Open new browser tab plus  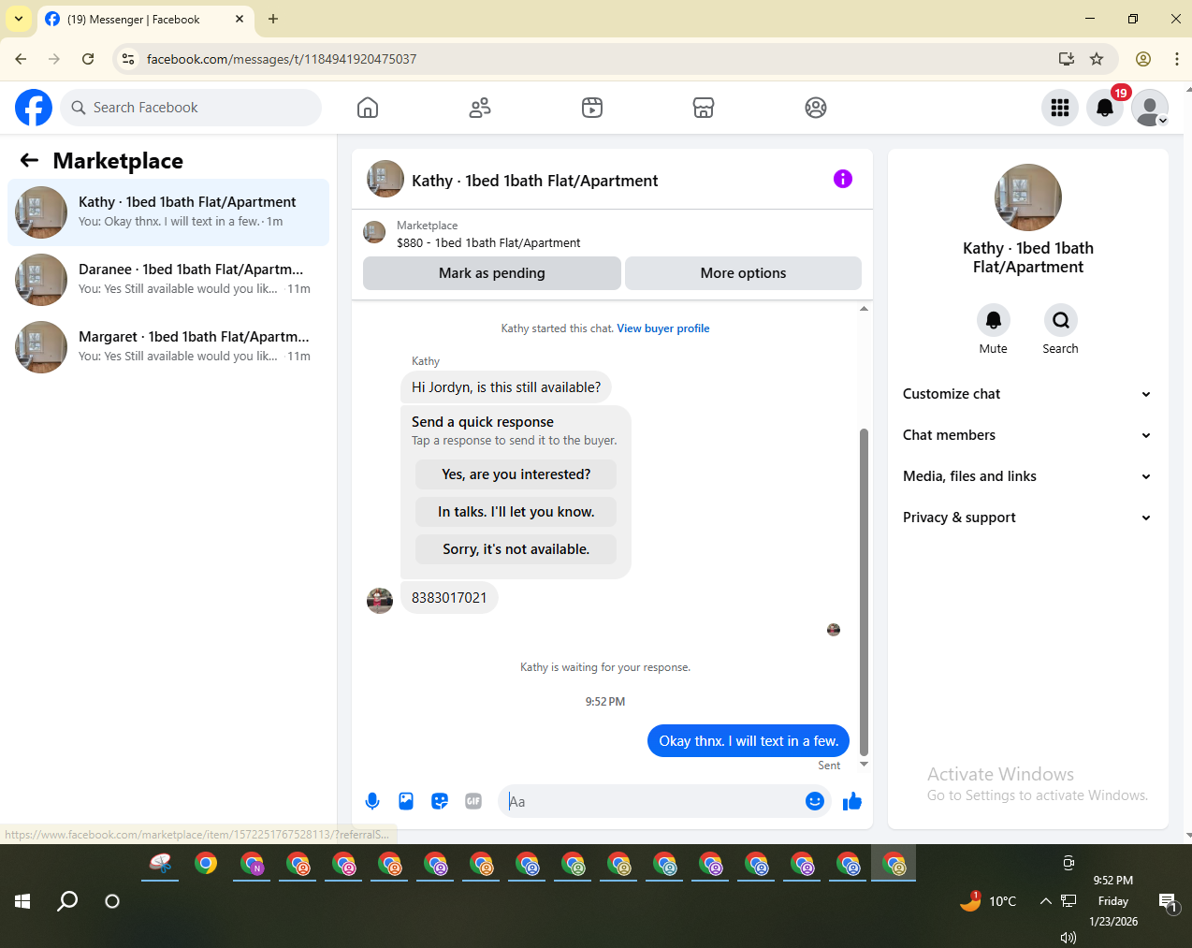coord(273,19)
